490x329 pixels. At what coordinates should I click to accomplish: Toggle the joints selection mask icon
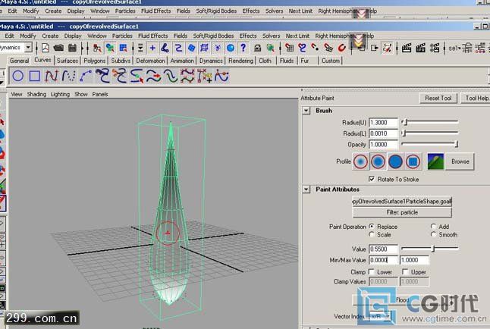coord(165,48)
